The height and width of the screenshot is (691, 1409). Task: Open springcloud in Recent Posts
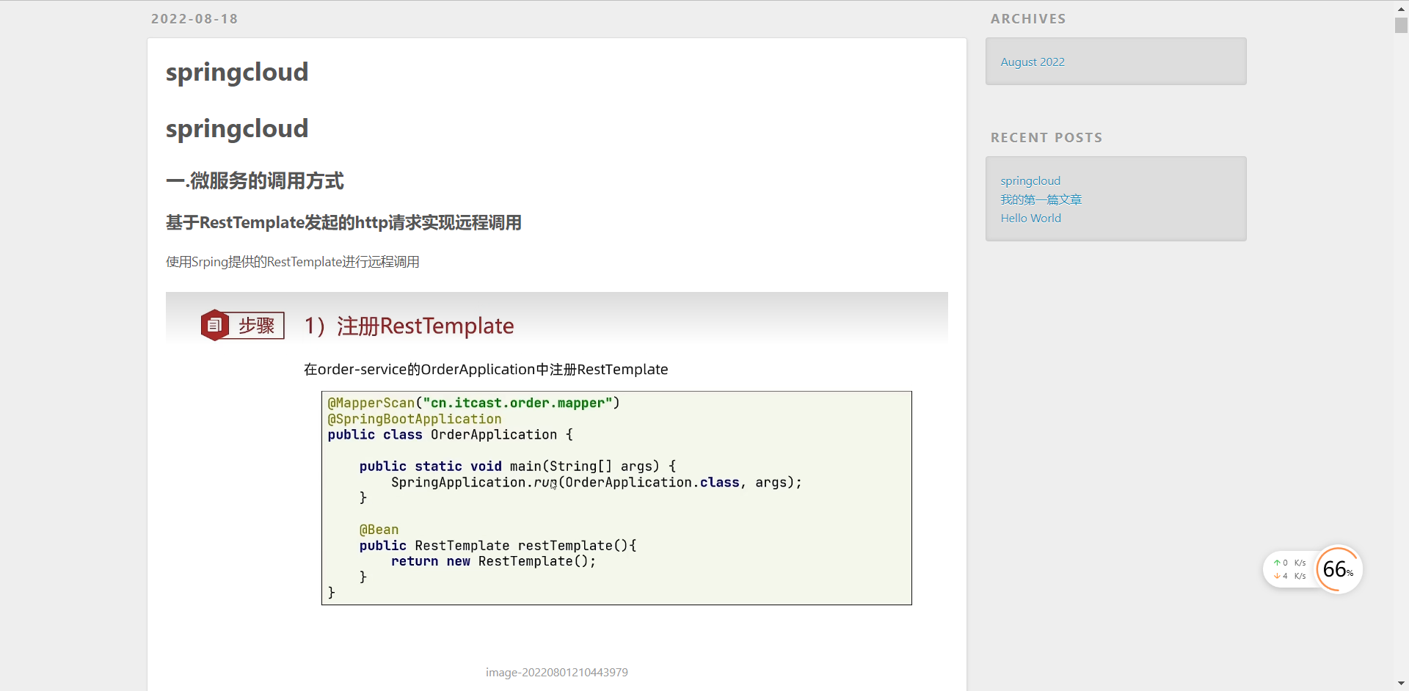pyautogui.click(x=1030, y=180)
